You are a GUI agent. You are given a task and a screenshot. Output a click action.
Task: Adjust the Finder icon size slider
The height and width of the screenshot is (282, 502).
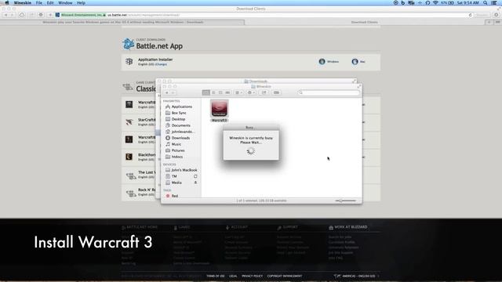[x=345, y=201]
